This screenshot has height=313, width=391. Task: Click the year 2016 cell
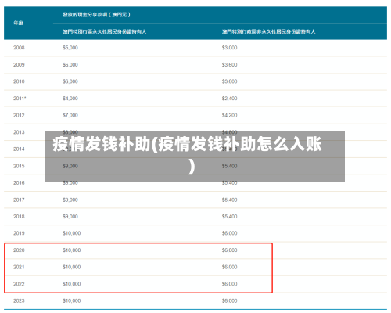pos(19,182)
